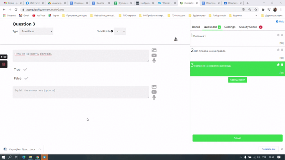Add an image to the answer explanation

(x=154, y=87)
